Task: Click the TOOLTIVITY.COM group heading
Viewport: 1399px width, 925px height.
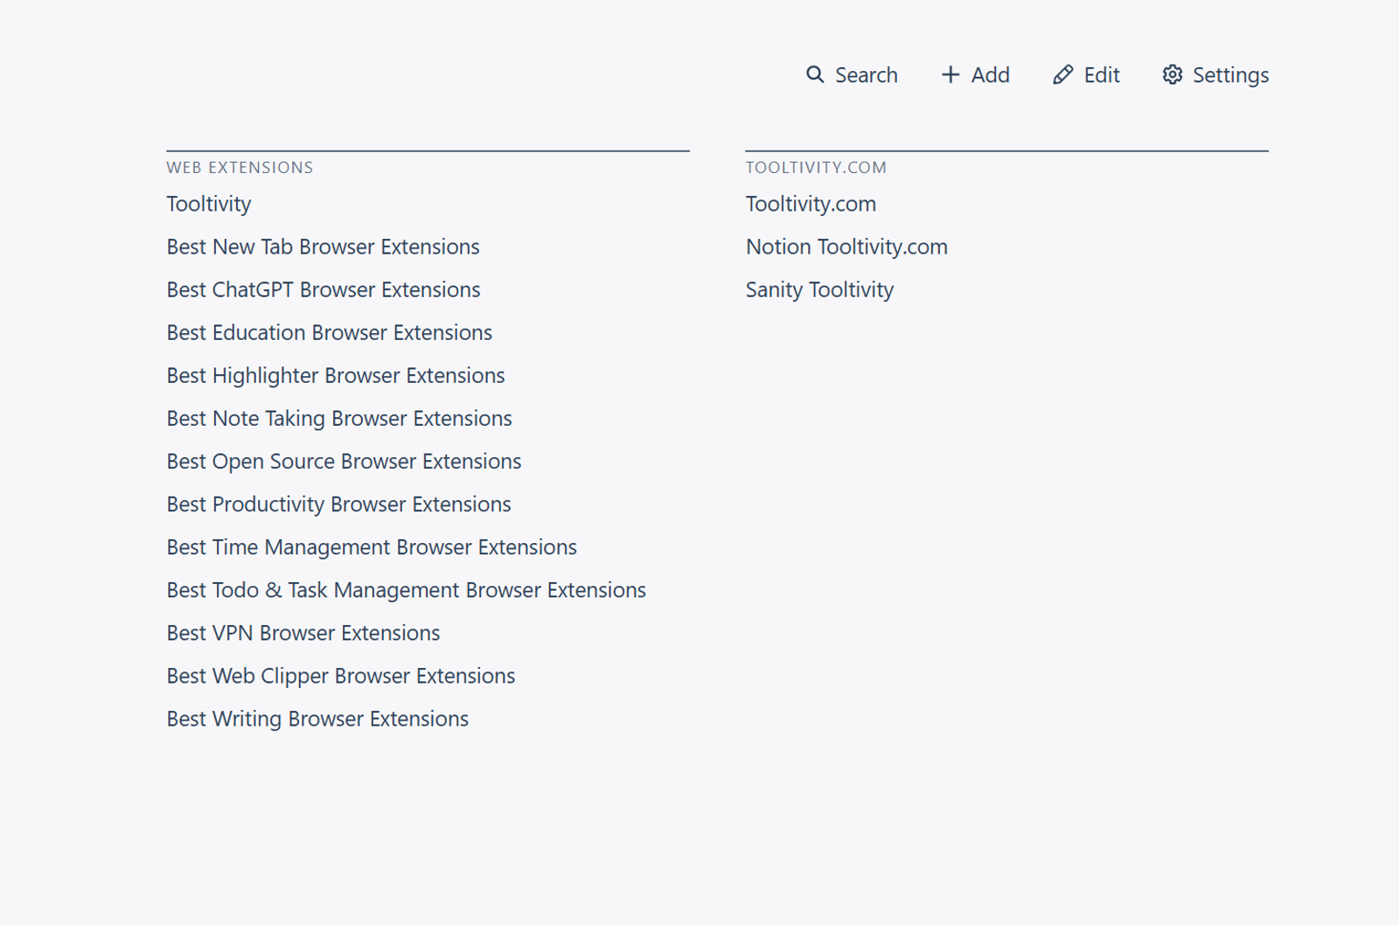Action: coord(816,167)
